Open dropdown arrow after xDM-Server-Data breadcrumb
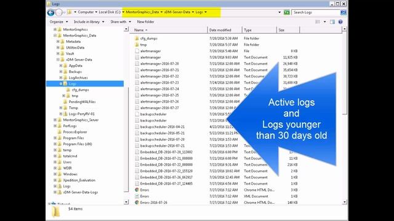 (x=193, y=12)
